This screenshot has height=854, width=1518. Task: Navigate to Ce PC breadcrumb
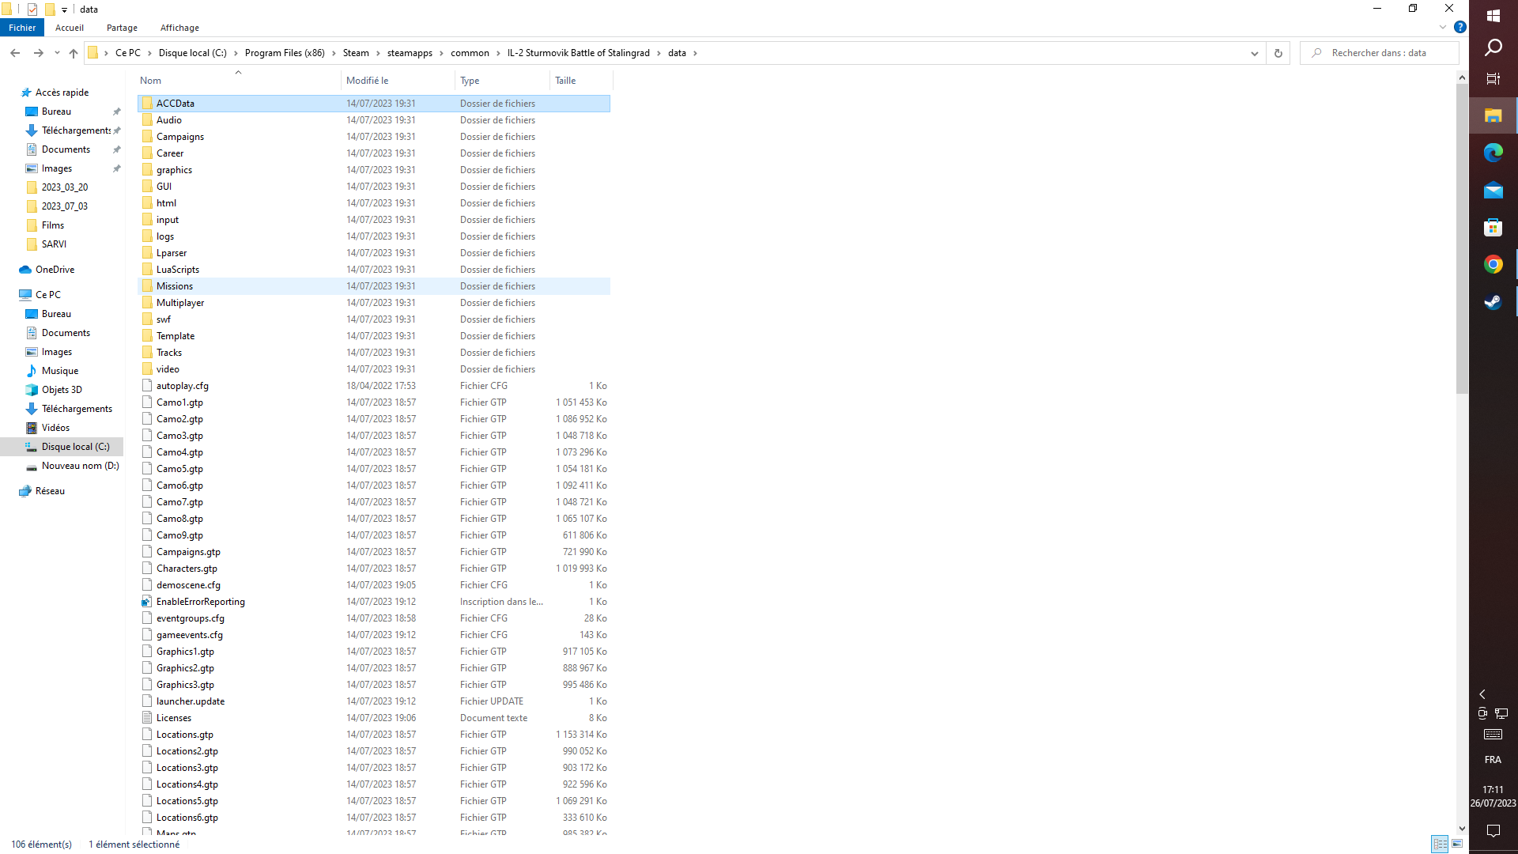[x=128, y=53]
